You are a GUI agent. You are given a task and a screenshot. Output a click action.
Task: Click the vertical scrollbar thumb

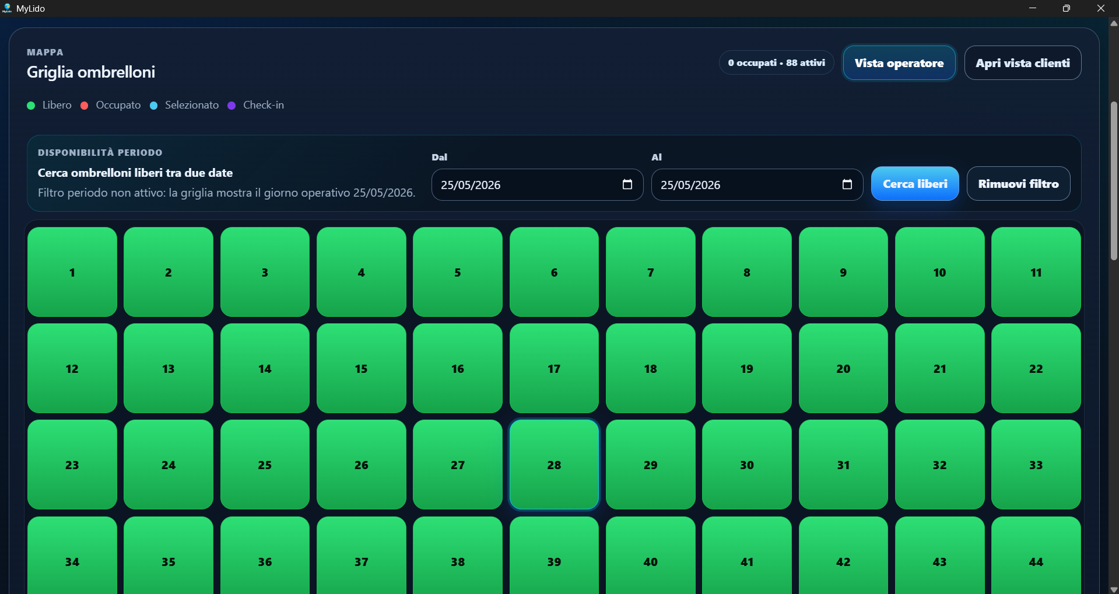pos(1114,181)
